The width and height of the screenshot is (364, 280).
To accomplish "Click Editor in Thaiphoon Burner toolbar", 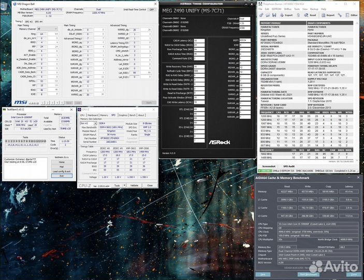I will 352,15.
